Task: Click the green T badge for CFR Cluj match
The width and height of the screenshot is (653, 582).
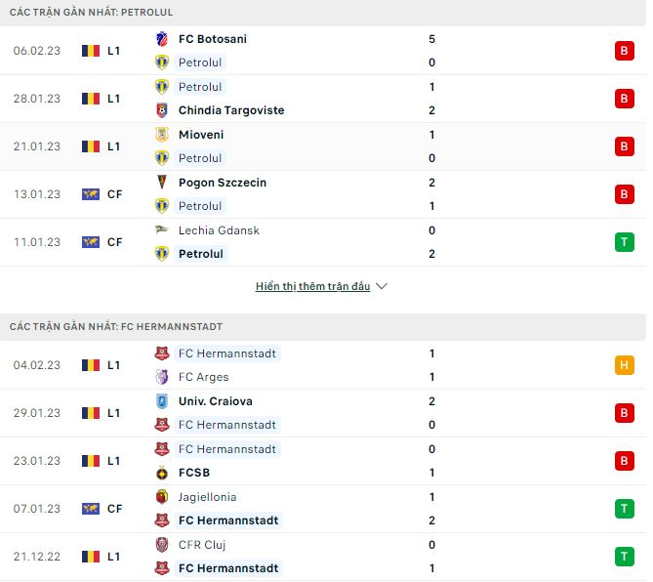Action: (x=625, y=557)
